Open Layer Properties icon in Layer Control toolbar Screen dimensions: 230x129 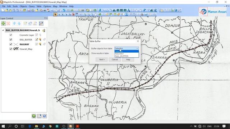[x=41, y=23]
